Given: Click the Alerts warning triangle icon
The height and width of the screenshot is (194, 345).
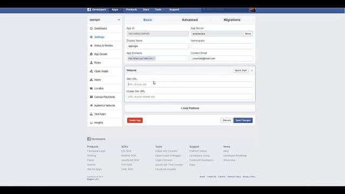Looking at the screenshot, I should point(91,80).
